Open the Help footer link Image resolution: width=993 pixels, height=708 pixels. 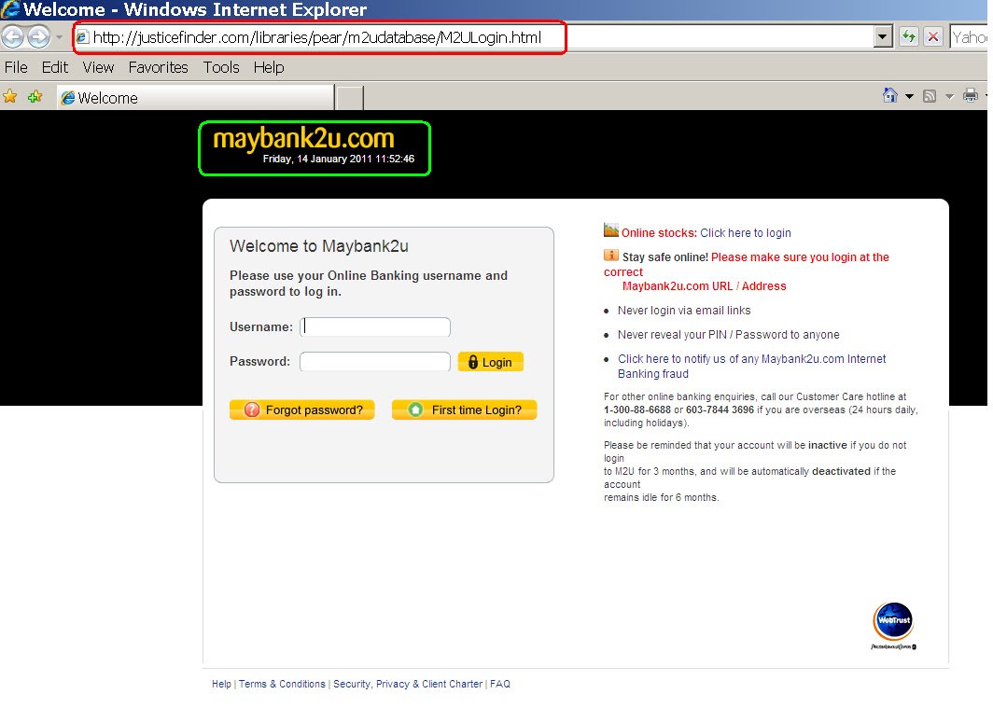coord(222,684)
